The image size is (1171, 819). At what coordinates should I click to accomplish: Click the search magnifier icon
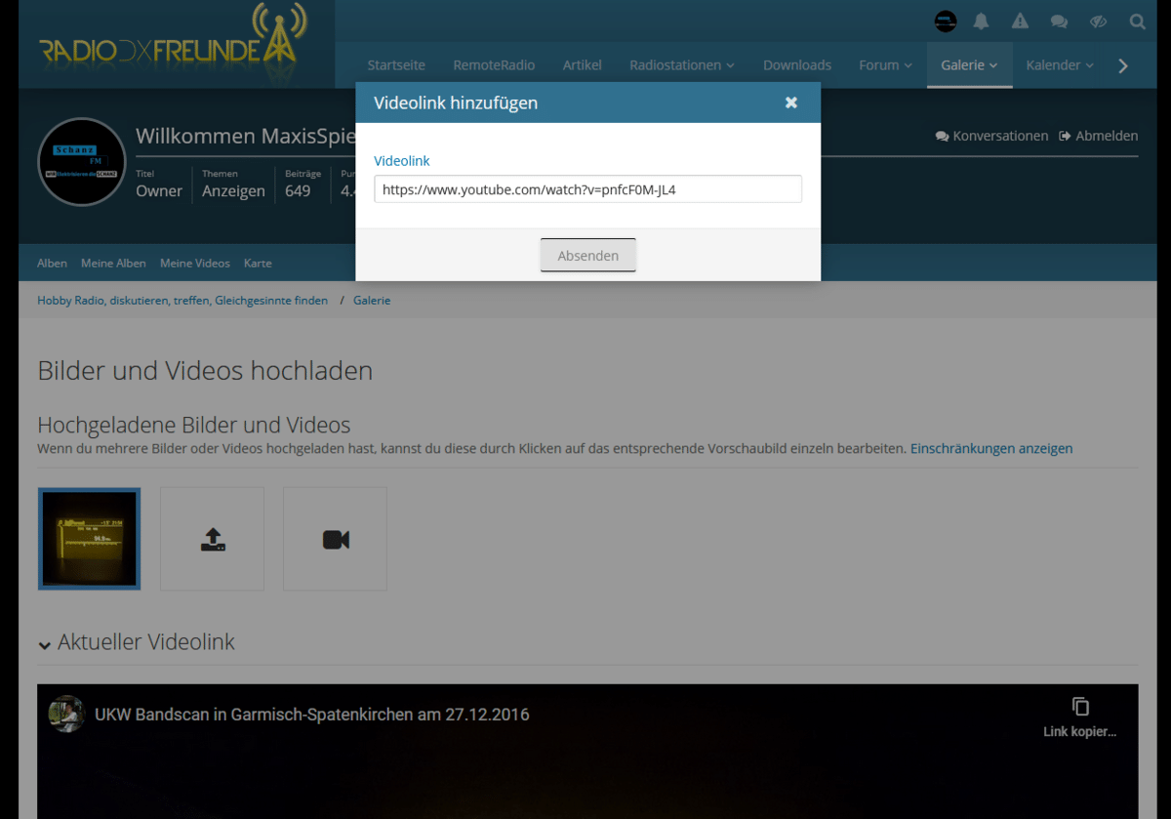(1137, 21)
